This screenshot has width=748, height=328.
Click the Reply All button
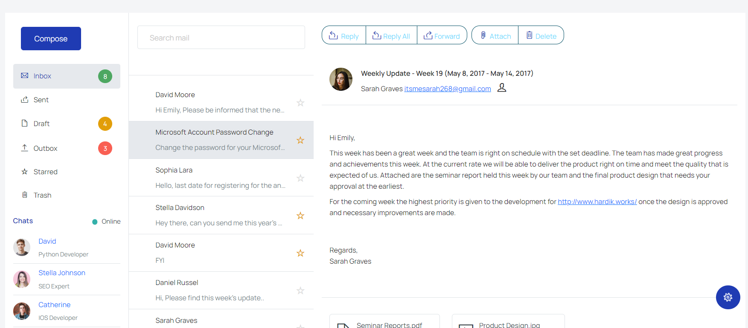[x=391, y=35]
